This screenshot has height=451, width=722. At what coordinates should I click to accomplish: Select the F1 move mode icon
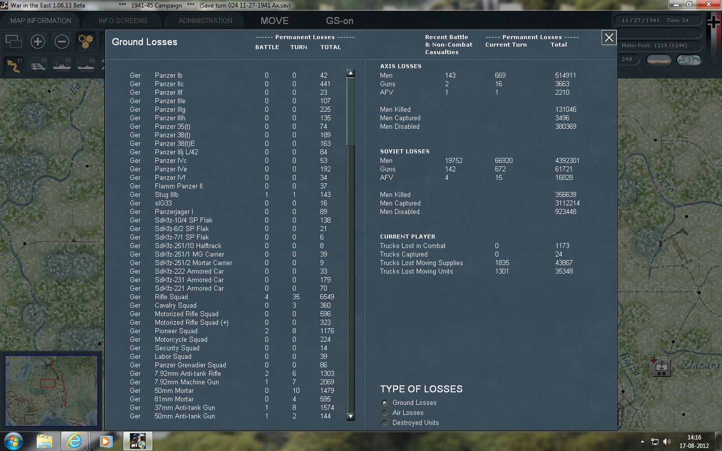tap(14, 66)
